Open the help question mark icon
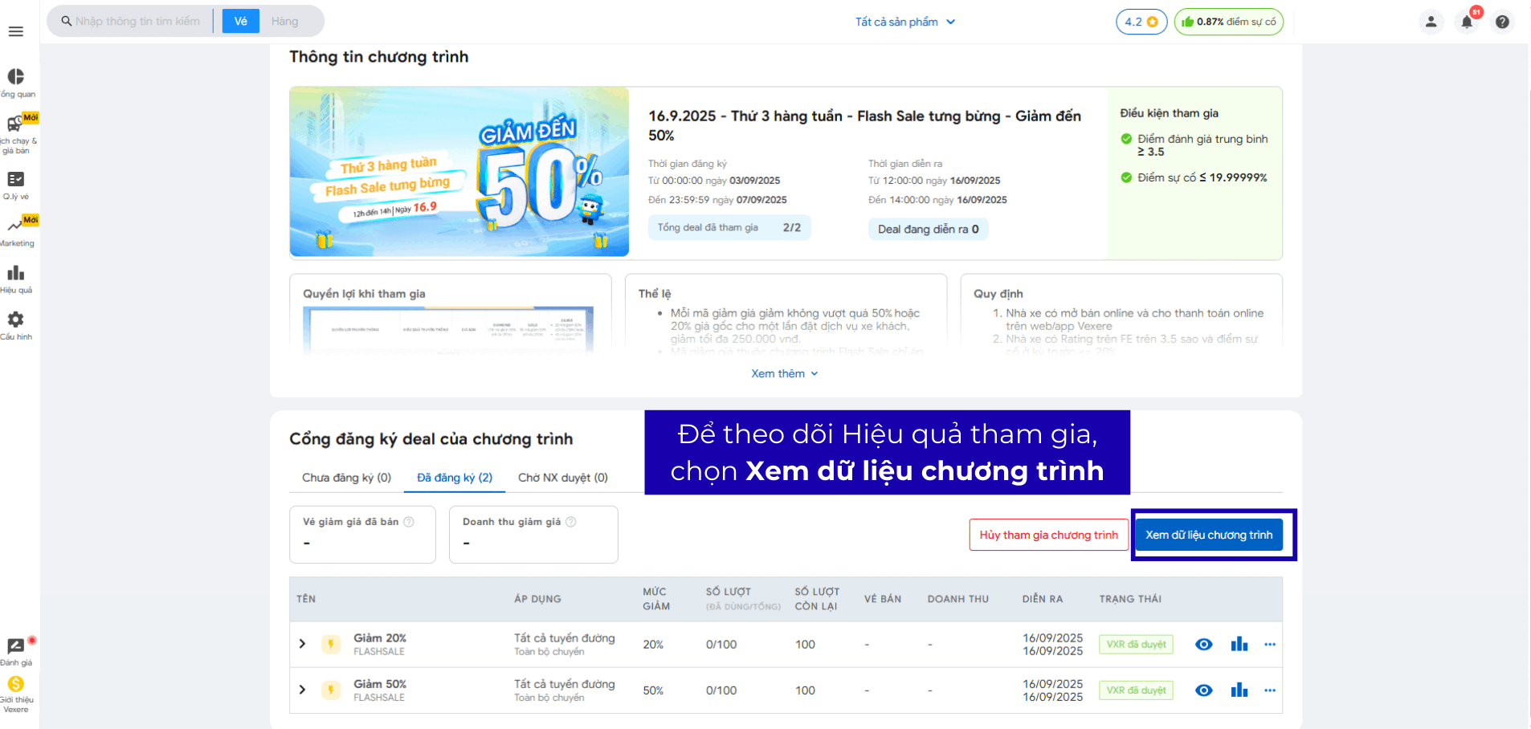Image resolution: width=1531 pixels, height=729 pixels. (1502, 22)
